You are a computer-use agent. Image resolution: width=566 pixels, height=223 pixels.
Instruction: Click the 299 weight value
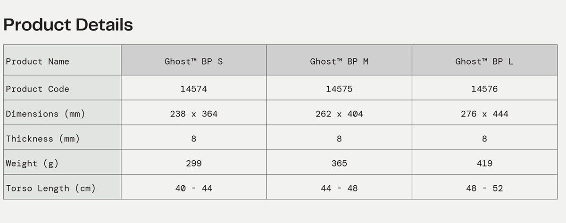pyautogui.click(x=193, y=164)
